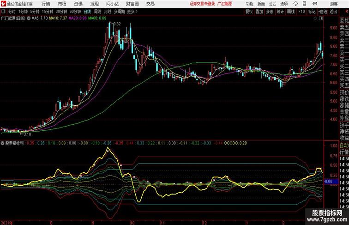349x225 pixels.
Task: Click the MA20: 6.96 indicator value
Action: coord(78,18)
